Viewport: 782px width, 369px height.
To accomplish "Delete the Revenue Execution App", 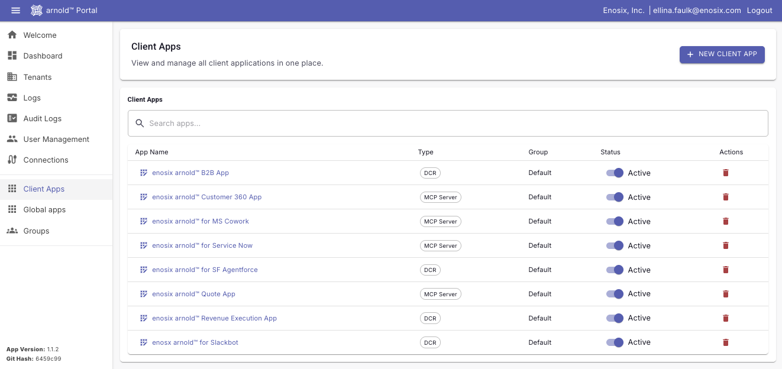I will pyautogui.click(x=726, y=318).
